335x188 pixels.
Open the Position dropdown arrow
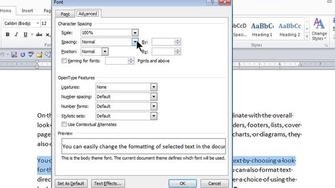[105, 52]
